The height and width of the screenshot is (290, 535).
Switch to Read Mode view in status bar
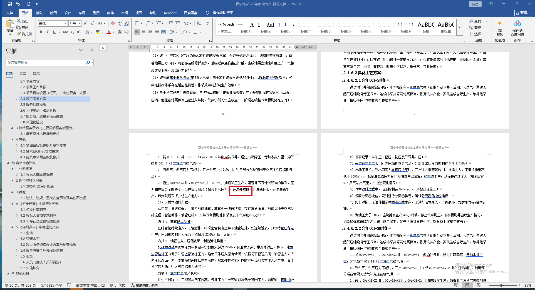[x=456, y=285]
